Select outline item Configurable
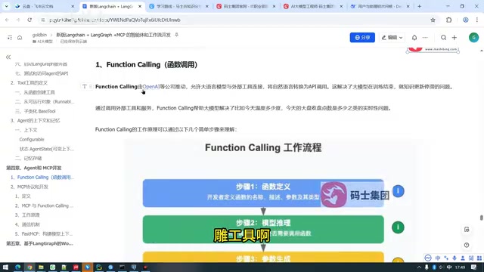Screen dimensions: 484x272 32,139
